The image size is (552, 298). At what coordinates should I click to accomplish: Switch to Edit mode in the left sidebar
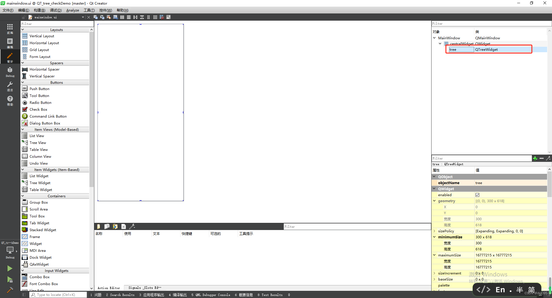pyautogui.click(x=10, y=43)
